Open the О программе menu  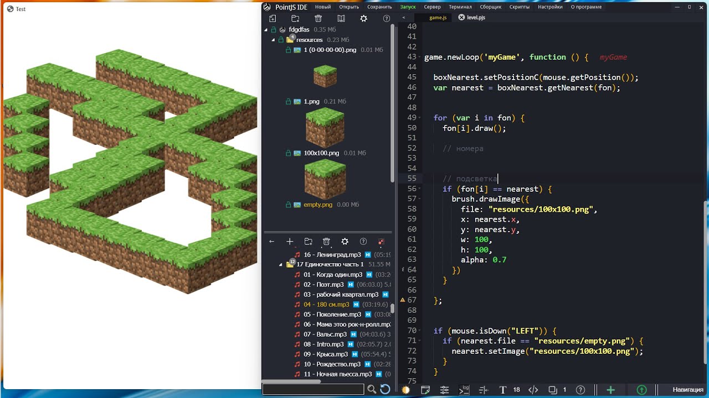pyautogui.click(x=586, y=7)
